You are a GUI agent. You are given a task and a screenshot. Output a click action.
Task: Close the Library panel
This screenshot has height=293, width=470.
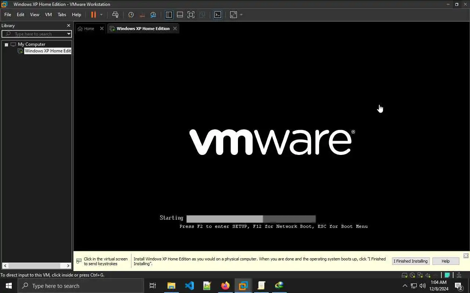tap(68, 26)
